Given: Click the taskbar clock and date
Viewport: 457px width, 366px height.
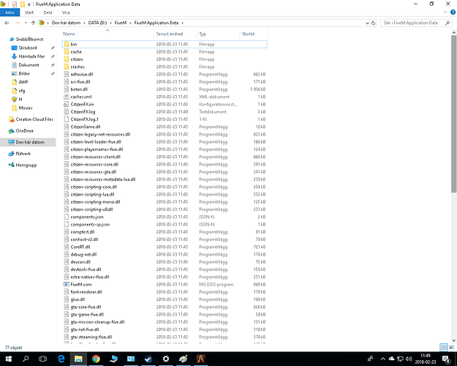Looking at the screenshot, I should pyautogui.click(x=426, y=359).
